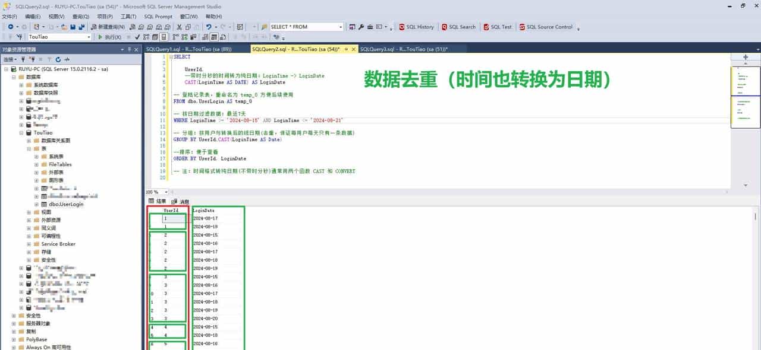This screenshot has width=761, height=350.
Task: Toggle auto-hide pin on 对象资源管理器 panel
Action: coord(130,49)
